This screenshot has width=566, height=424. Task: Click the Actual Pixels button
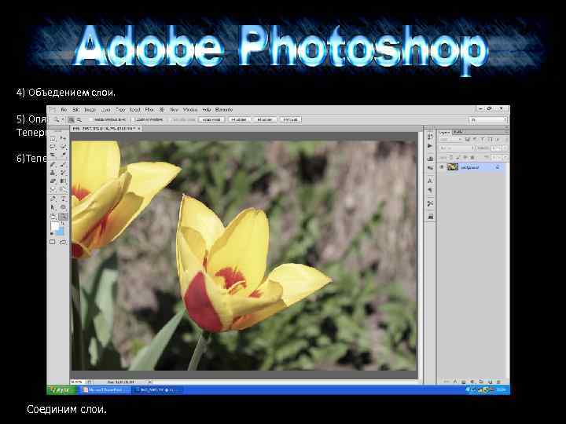(211, 119)
